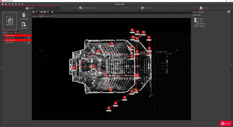
Task: Select the topmost scan setup marker on the map
Action: pyautogui.click(x=132, y=30)
